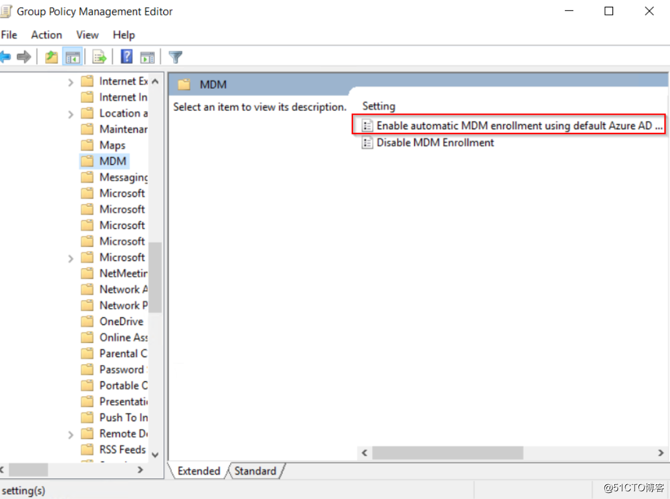This screenshot has height=499, width=670.
Task: Click the Export List toolbar icon
Action: (99, 57)
